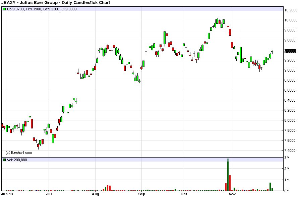This screenshot has width=299, height=197.
Task: Click the 0M volume axis label
Action: (287, 191)
